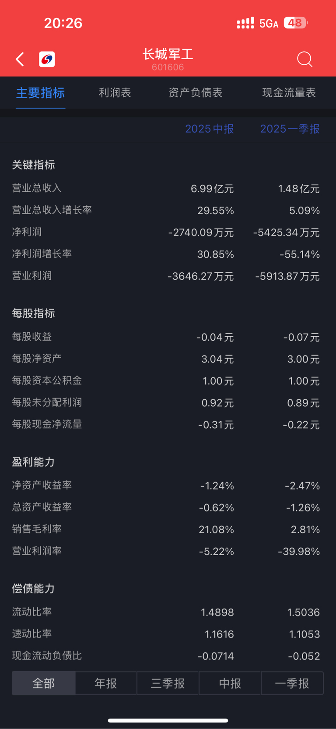This screenshot has height=729, width=336.
Task: Tap the search magnifier icon
Action: pyautogui.click(x=304, y=59)
